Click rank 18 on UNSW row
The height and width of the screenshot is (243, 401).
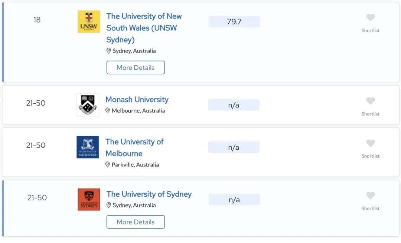coord(37,20)
